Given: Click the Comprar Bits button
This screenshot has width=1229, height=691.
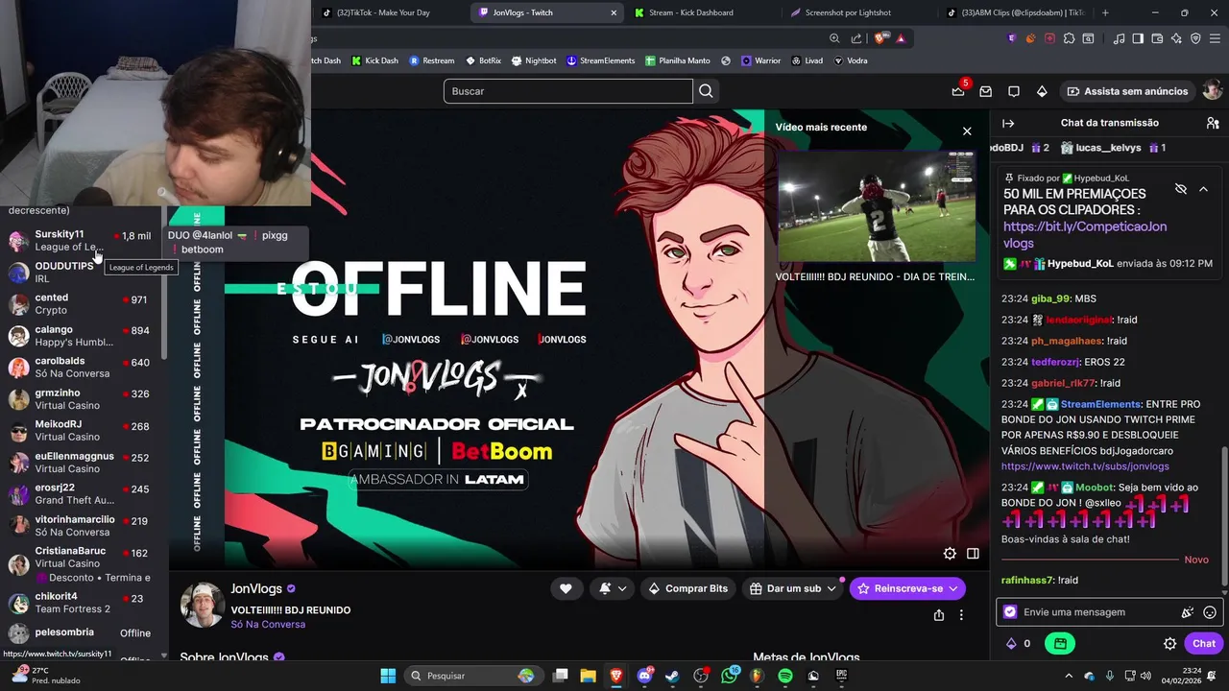Looking at the screenshot, I should tap(687, 588).
